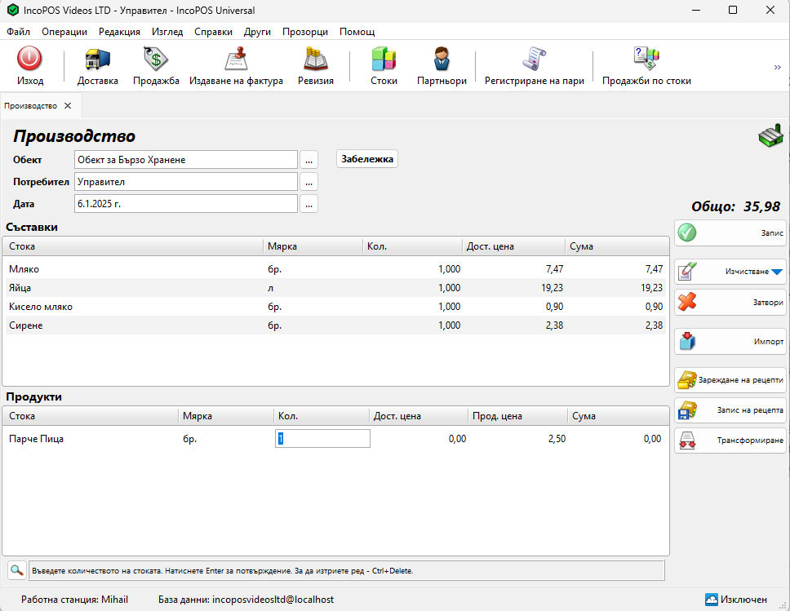Image resolution: width=790 pixels, height=611 pixels.
Task: Click magnifier search icon at bottom
Action: pos(16,570)
